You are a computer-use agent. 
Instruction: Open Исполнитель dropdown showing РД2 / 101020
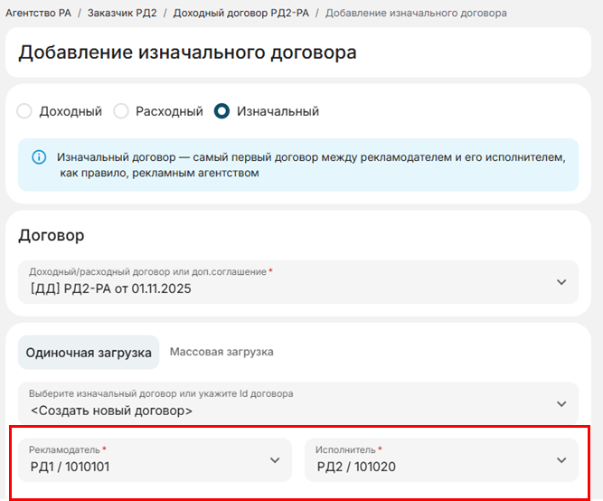429,460
